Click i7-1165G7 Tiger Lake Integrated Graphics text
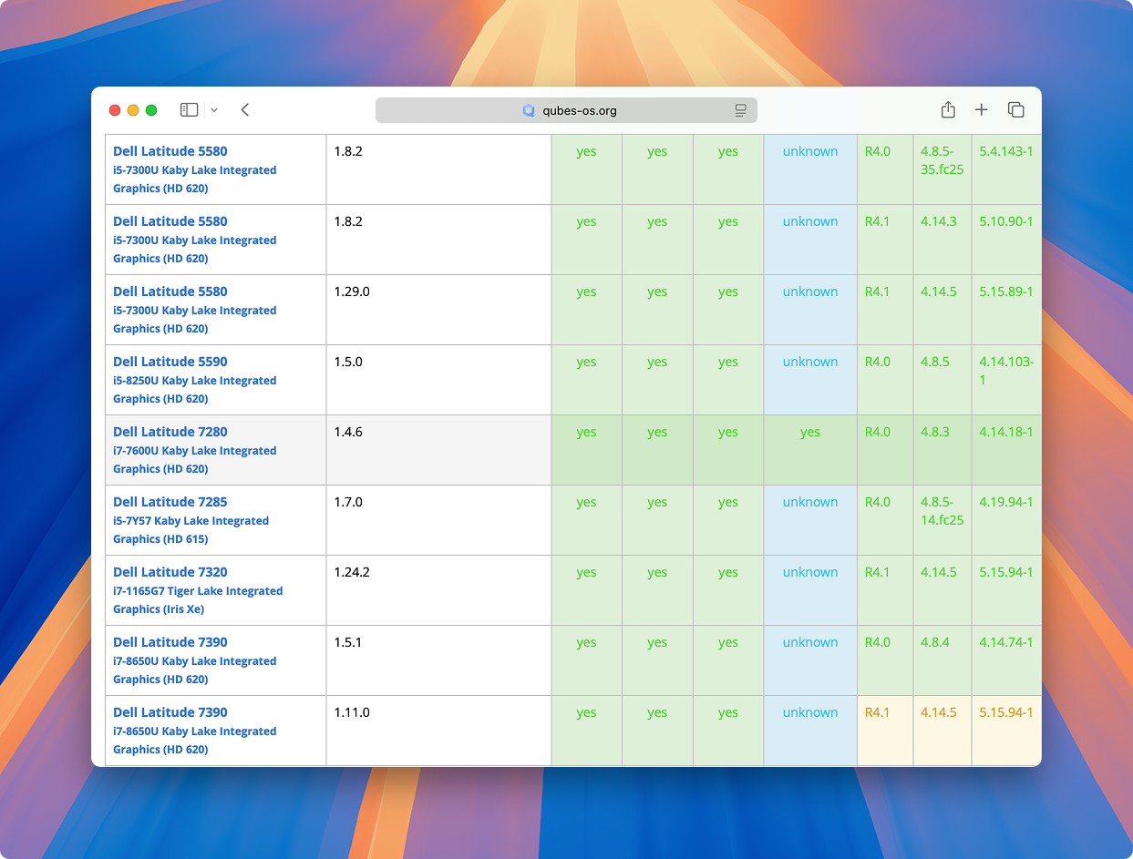The height and width of the screenshot is (859, 1133). pyautogui.click(x=198, y=600)
